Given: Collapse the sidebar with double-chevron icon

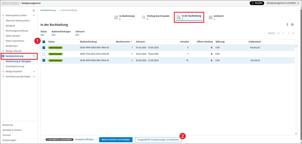Looking at the screenshot, I should 34,10.
